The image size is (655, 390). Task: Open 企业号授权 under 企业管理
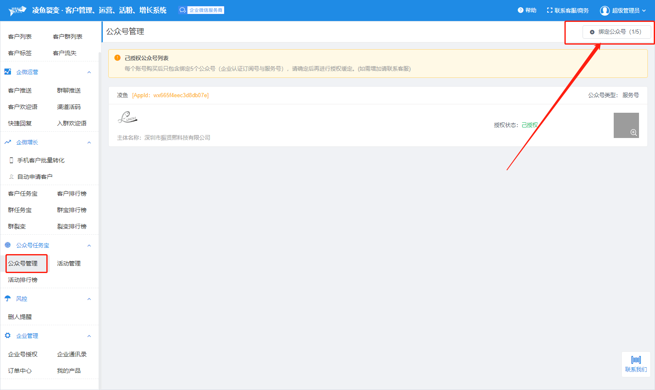point(23,354)
